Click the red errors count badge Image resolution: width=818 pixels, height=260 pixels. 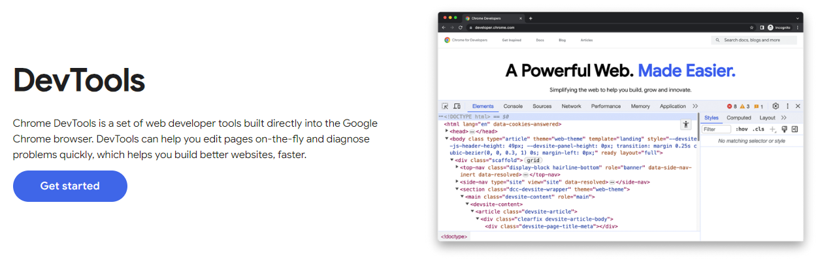732,106
